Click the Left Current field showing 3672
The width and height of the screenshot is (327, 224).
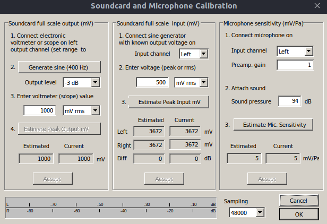pyautogui.click(x=185, y=131)
